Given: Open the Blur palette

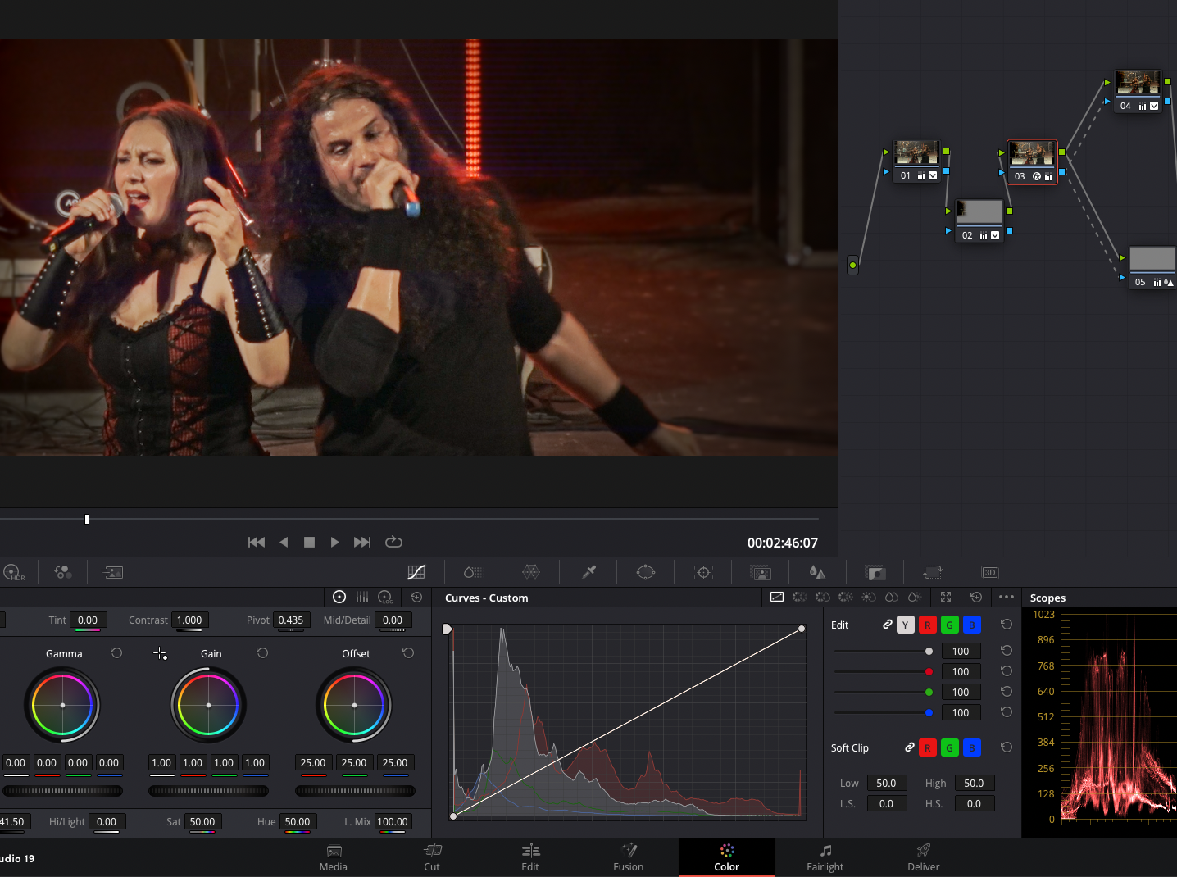Looking at the screenshot, I should point(817,572).
